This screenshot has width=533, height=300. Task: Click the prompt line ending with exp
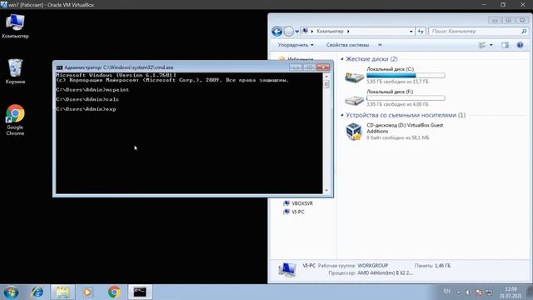tap(86, 109)
